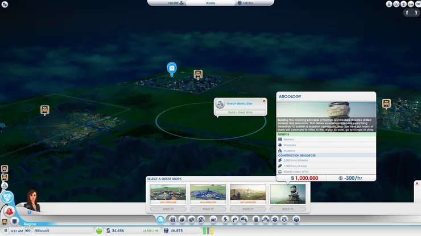Open the trophy challenges icon top-right
The width and height of the screenshot is (421, 236).
pos(403,4)
